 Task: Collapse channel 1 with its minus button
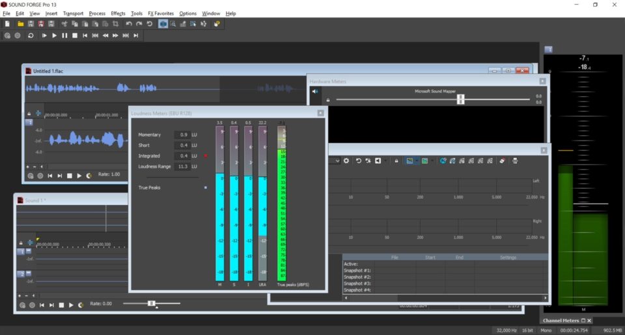coord(28,251)
